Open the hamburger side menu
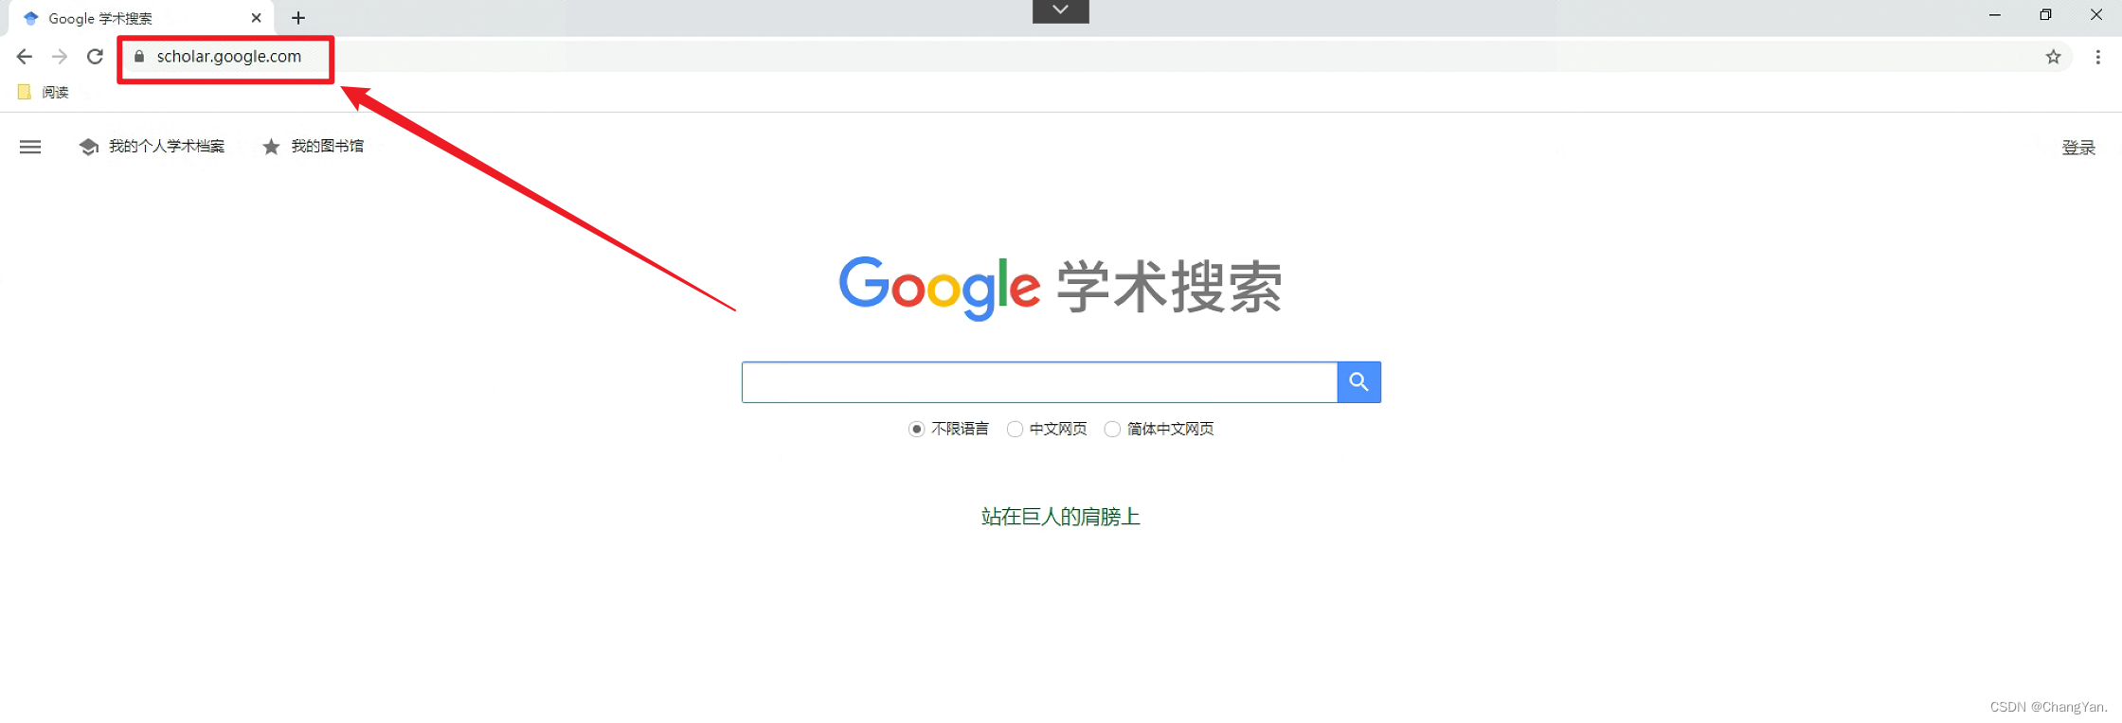 tap(30, 147)
